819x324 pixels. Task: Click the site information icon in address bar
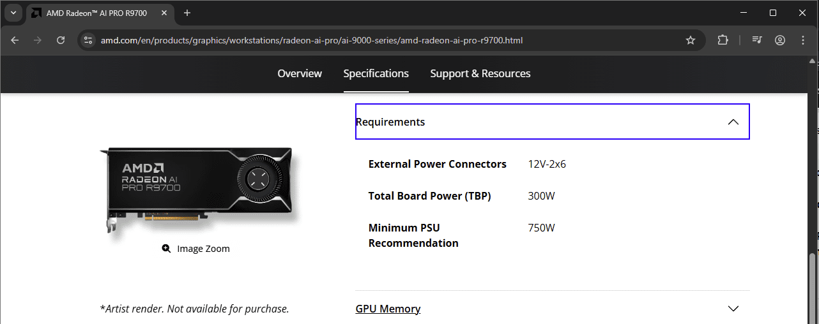point(89,40)
